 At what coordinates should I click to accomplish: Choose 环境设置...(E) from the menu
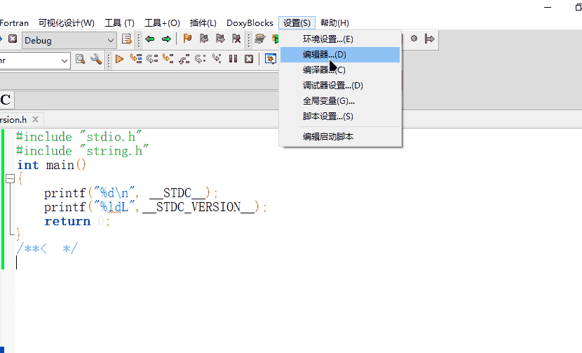click(340, 39)
